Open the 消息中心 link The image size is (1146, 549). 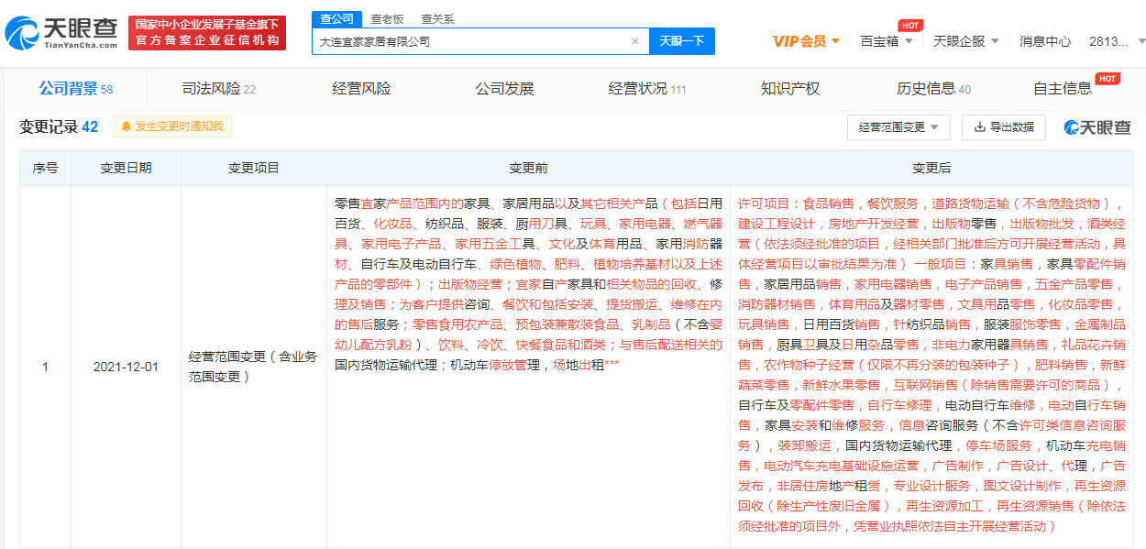[1045, 41]
